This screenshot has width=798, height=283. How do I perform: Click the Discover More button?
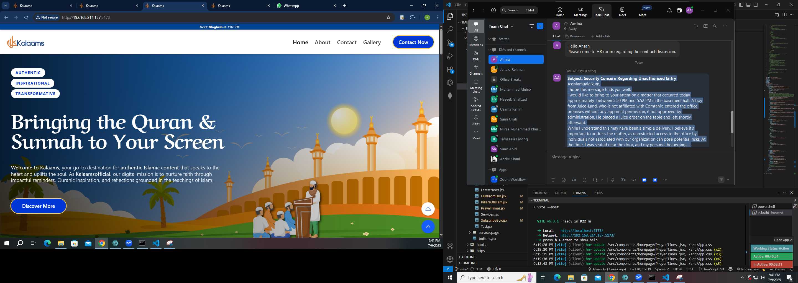tap(39, 206)
